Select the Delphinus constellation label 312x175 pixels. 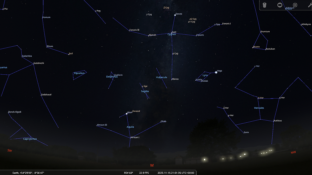[x=112, y=77]
